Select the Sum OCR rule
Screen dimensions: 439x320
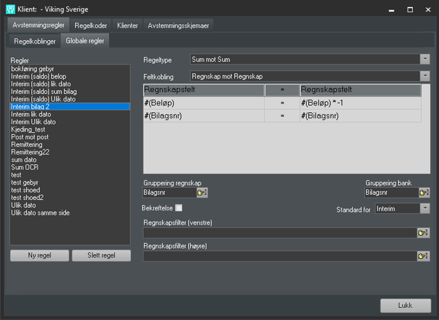coord(25,167)
